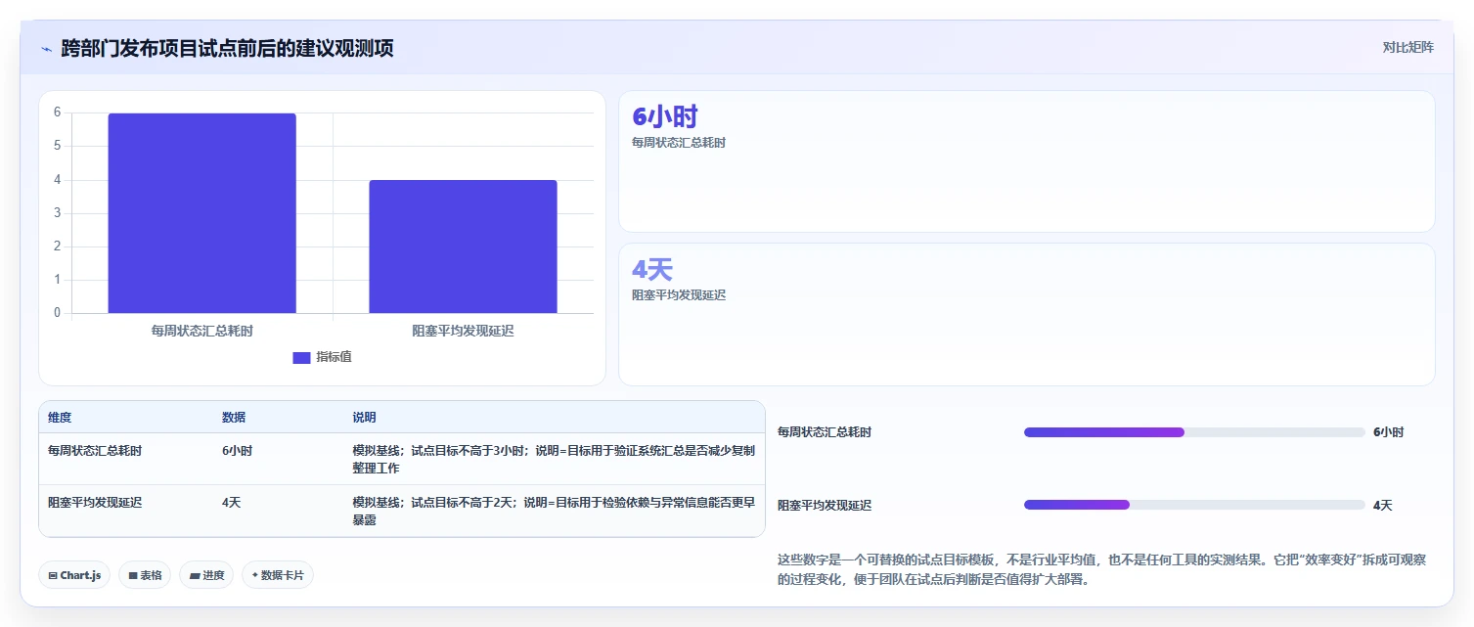Open the 6小时 data card
Viewport: 1474px width, 627px height.
1026,161
